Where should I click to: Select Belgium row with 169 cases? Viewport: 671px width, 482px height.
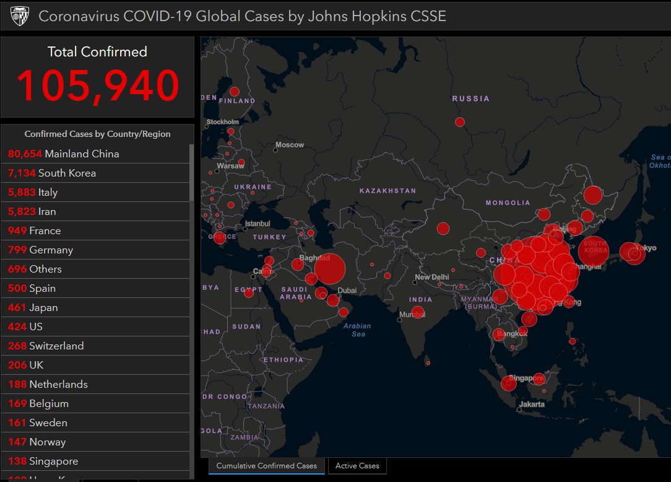(x=95, y=403)
